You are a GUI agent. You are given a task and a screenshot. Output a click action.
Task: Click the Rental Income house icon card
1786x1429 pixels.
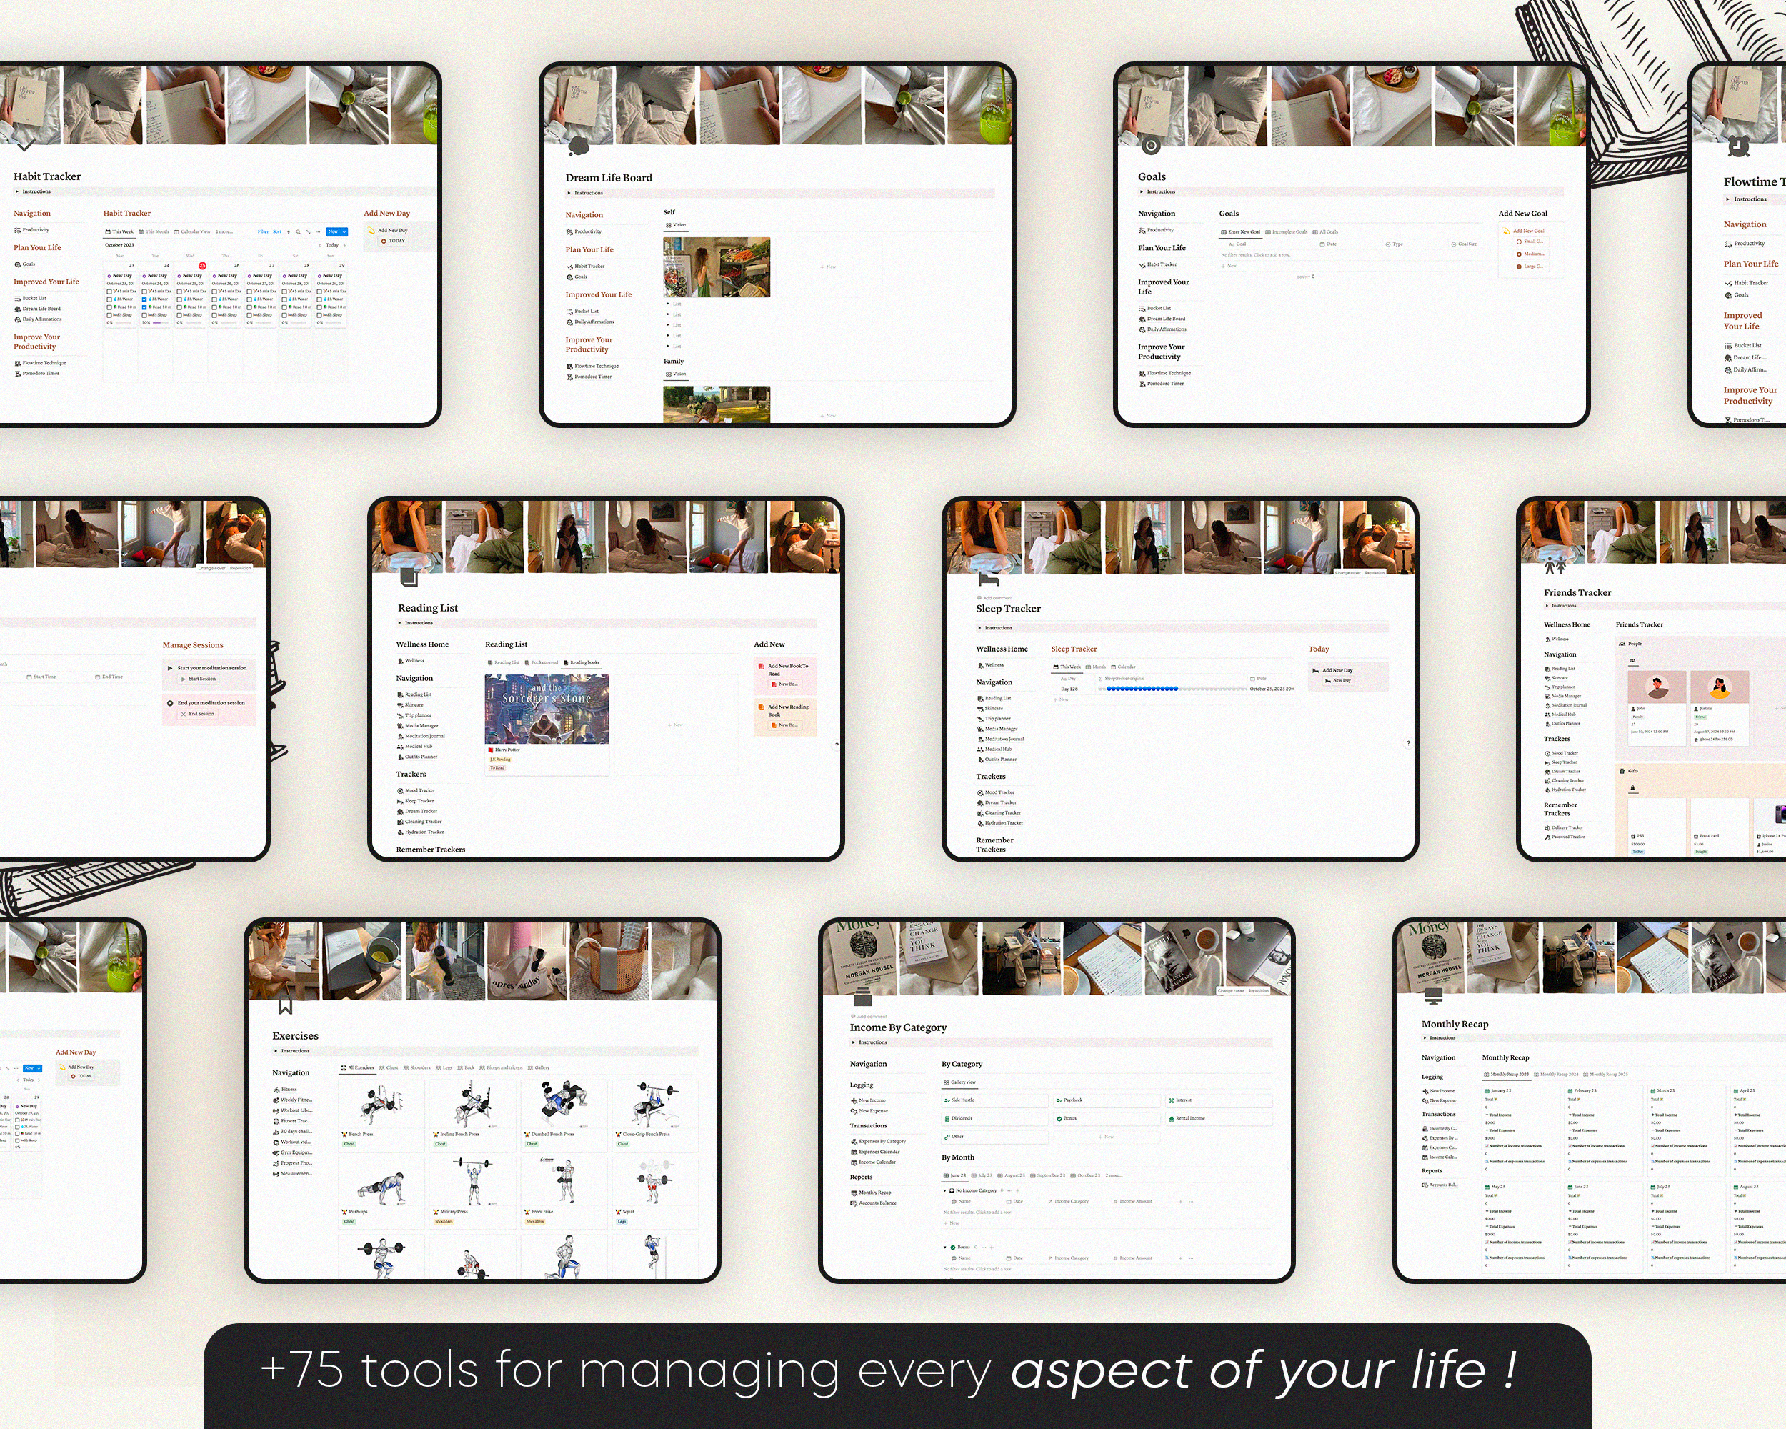[x=1172, y=1118]
